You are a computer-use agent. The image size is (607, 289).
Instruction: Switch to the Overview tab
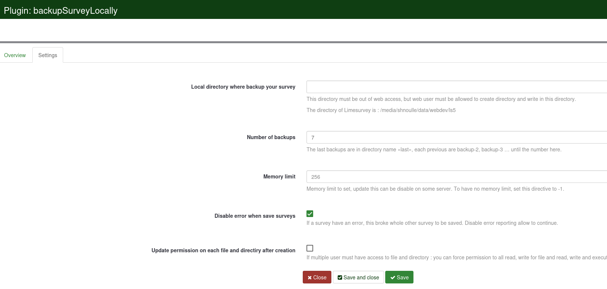[x=15, y=55]
